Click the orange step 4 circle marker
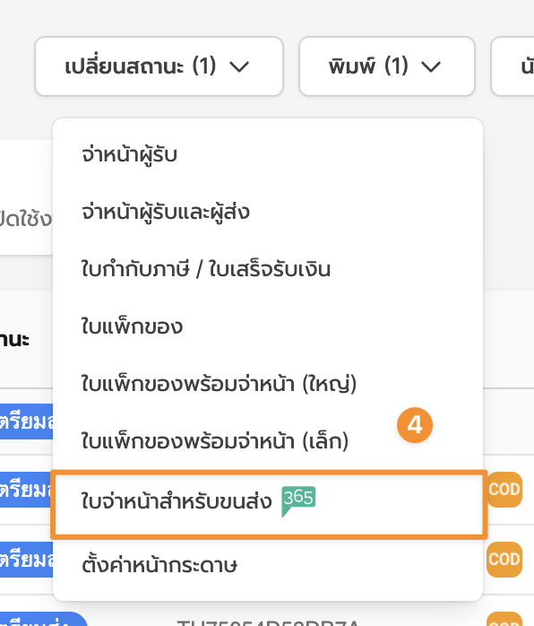 pos(415,425)
